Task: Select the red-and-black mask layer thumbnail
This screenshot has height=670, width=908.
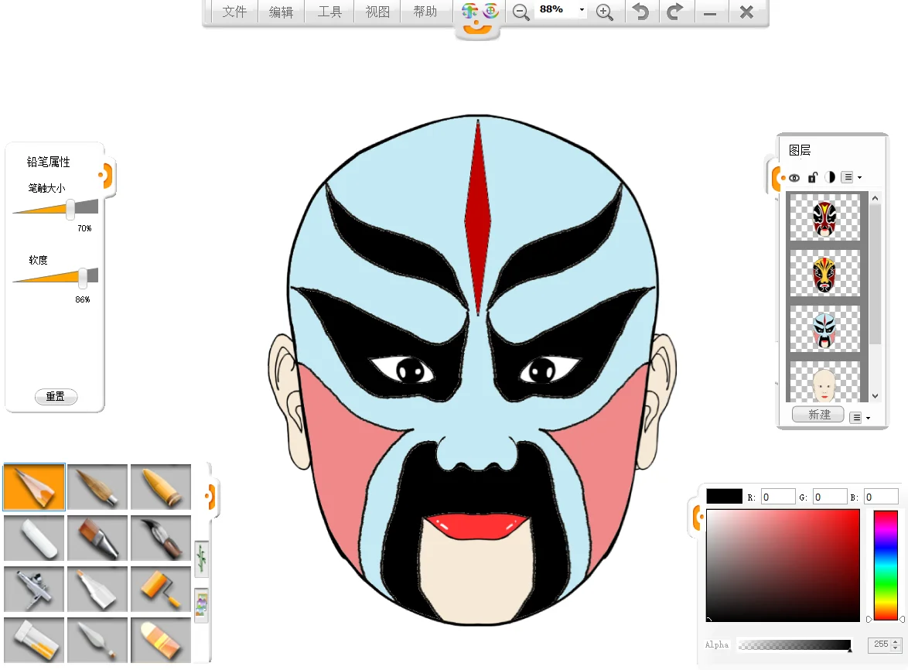Action: click(824, 219)
